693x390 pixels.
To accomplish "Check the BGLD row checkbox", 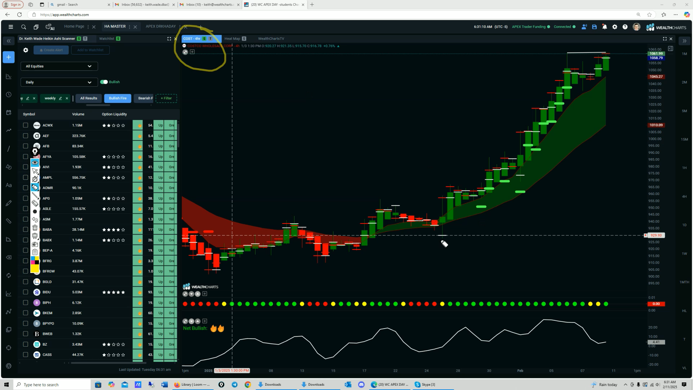I will 25,282.
